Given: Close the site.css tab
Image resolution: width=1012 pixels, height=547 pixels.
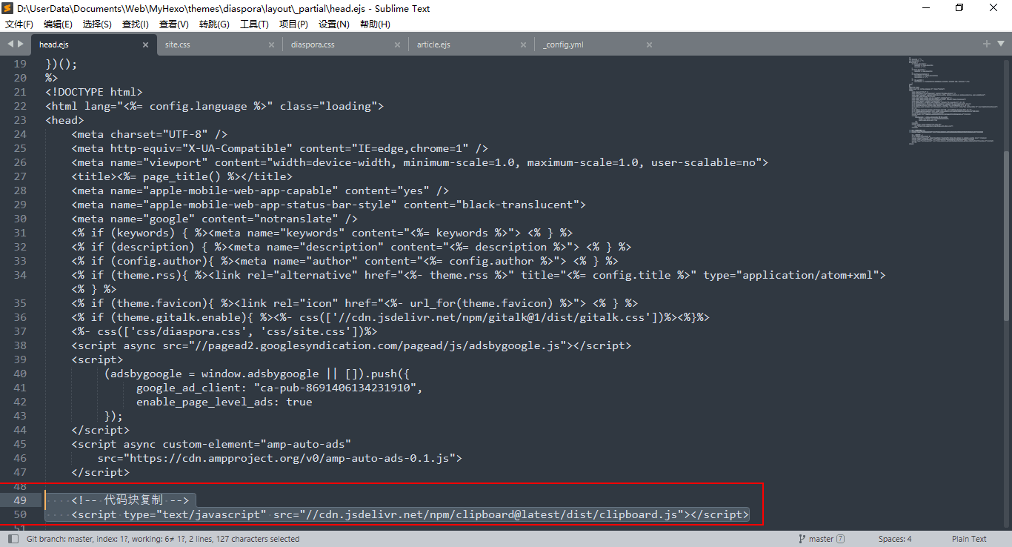Looking at the screenshot, I should tap(272, 44).
